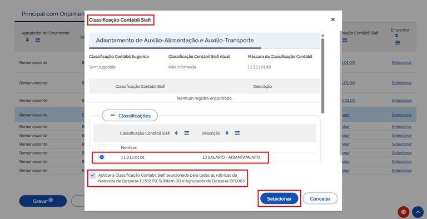The width and height of the screenshot is (427, 219).
Task: Sort by Descrição column
Action: (227, 133)
